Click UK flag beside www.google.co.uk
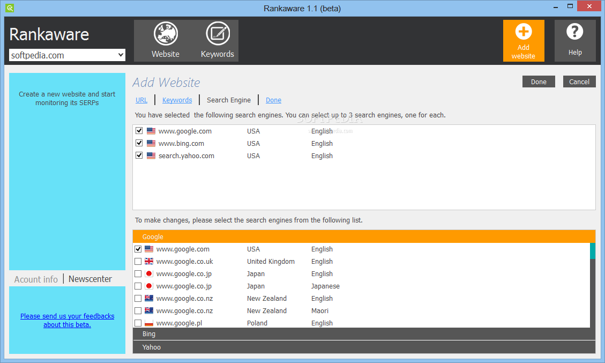 149,262
